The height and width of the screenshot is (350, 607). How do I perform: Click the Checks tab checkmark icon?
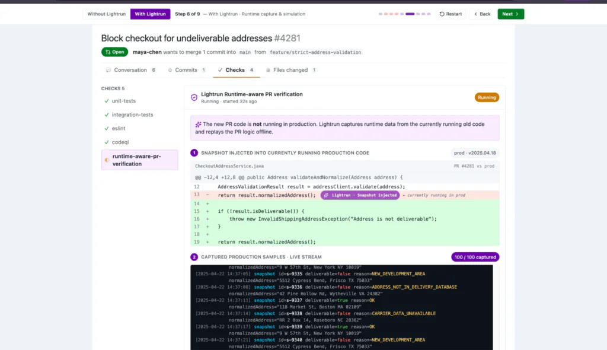[x=220, y=70]
